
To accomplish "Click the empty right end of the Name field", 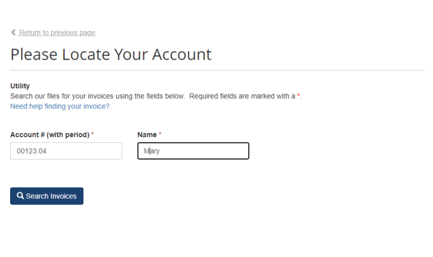I will pyautogui.click(x=231, y=151).
